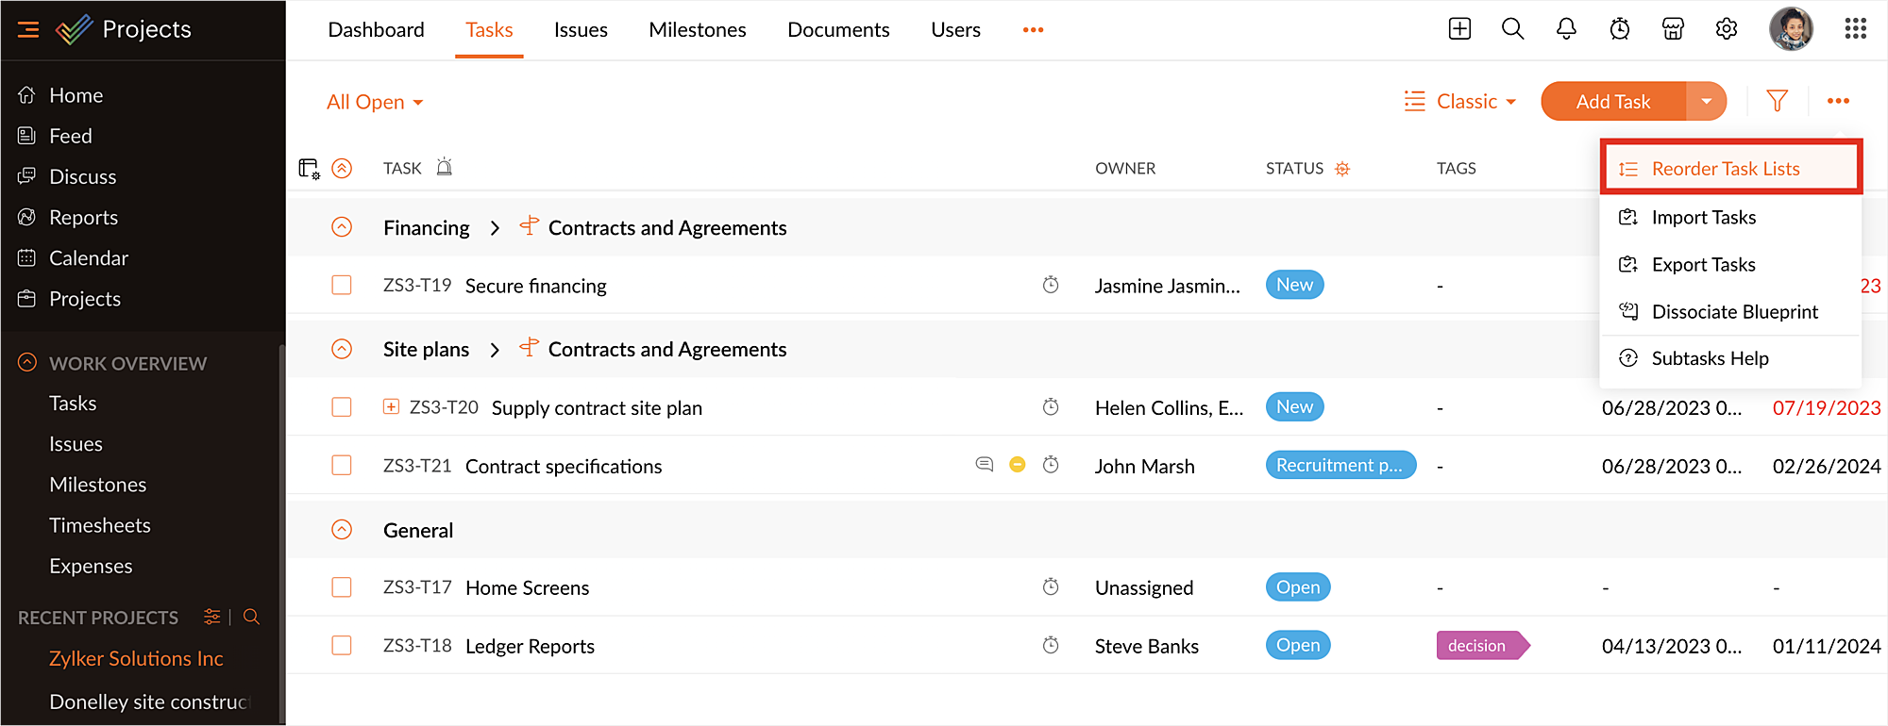
Task: Start timer for Secure financing task
Action: click(x=1051, y=285)
